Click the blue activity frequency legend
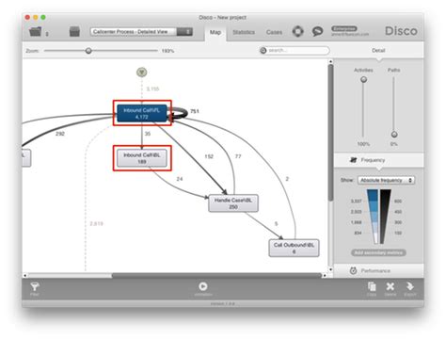Viewport: 446px width, 339px height. click(x=373, y=217)
